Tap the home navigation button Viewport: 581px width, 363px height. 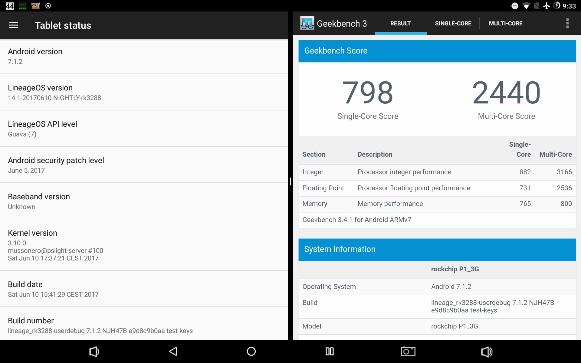pos(251,351)
